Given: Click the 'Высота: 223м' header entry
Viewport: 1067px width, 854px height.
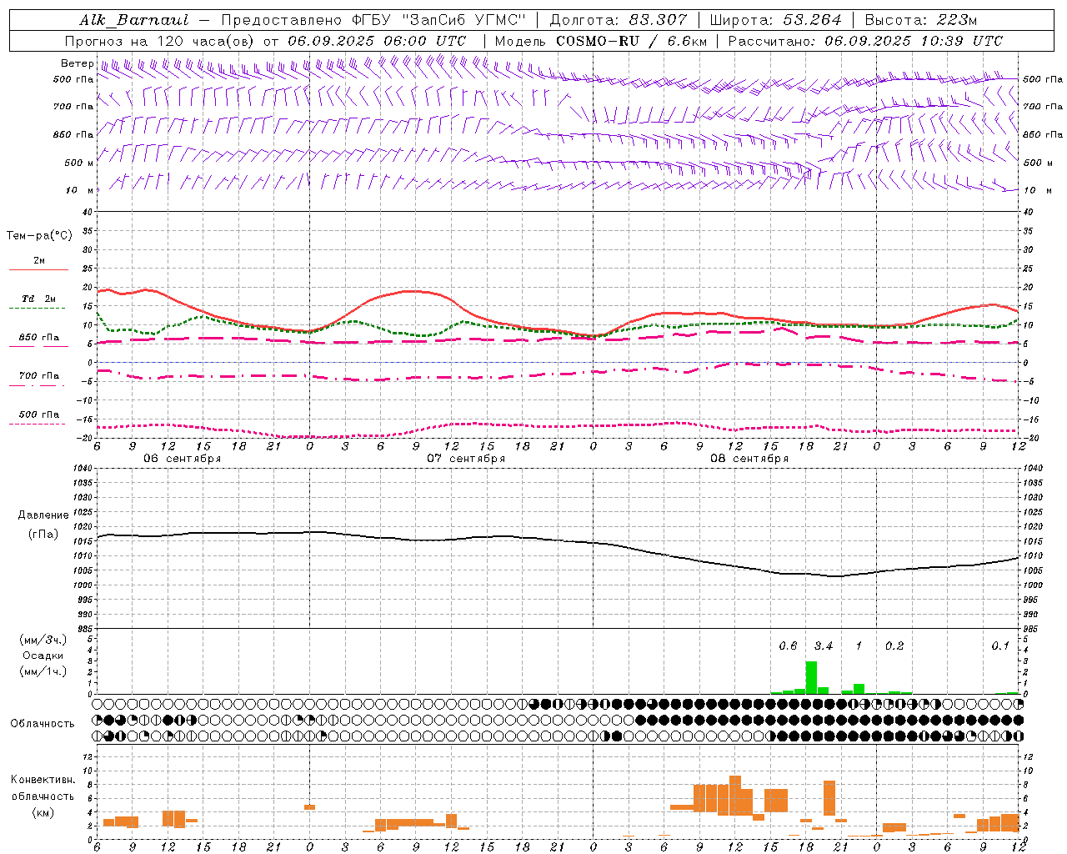Looking at the screenshot, I should (920, 20).
